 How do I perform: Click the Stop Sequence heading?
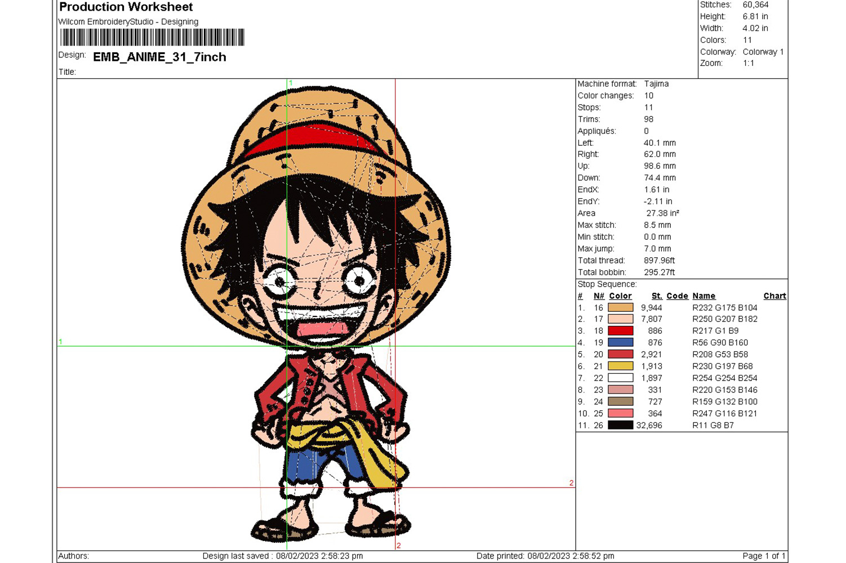[607, 284]
